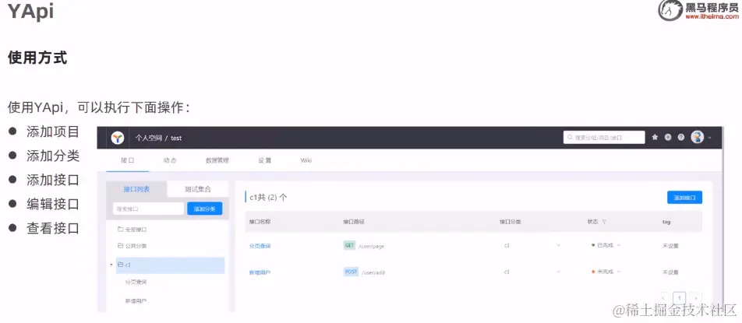Open the Wiki tab
Screen dimensions: 742x323
tap(306, 160)
